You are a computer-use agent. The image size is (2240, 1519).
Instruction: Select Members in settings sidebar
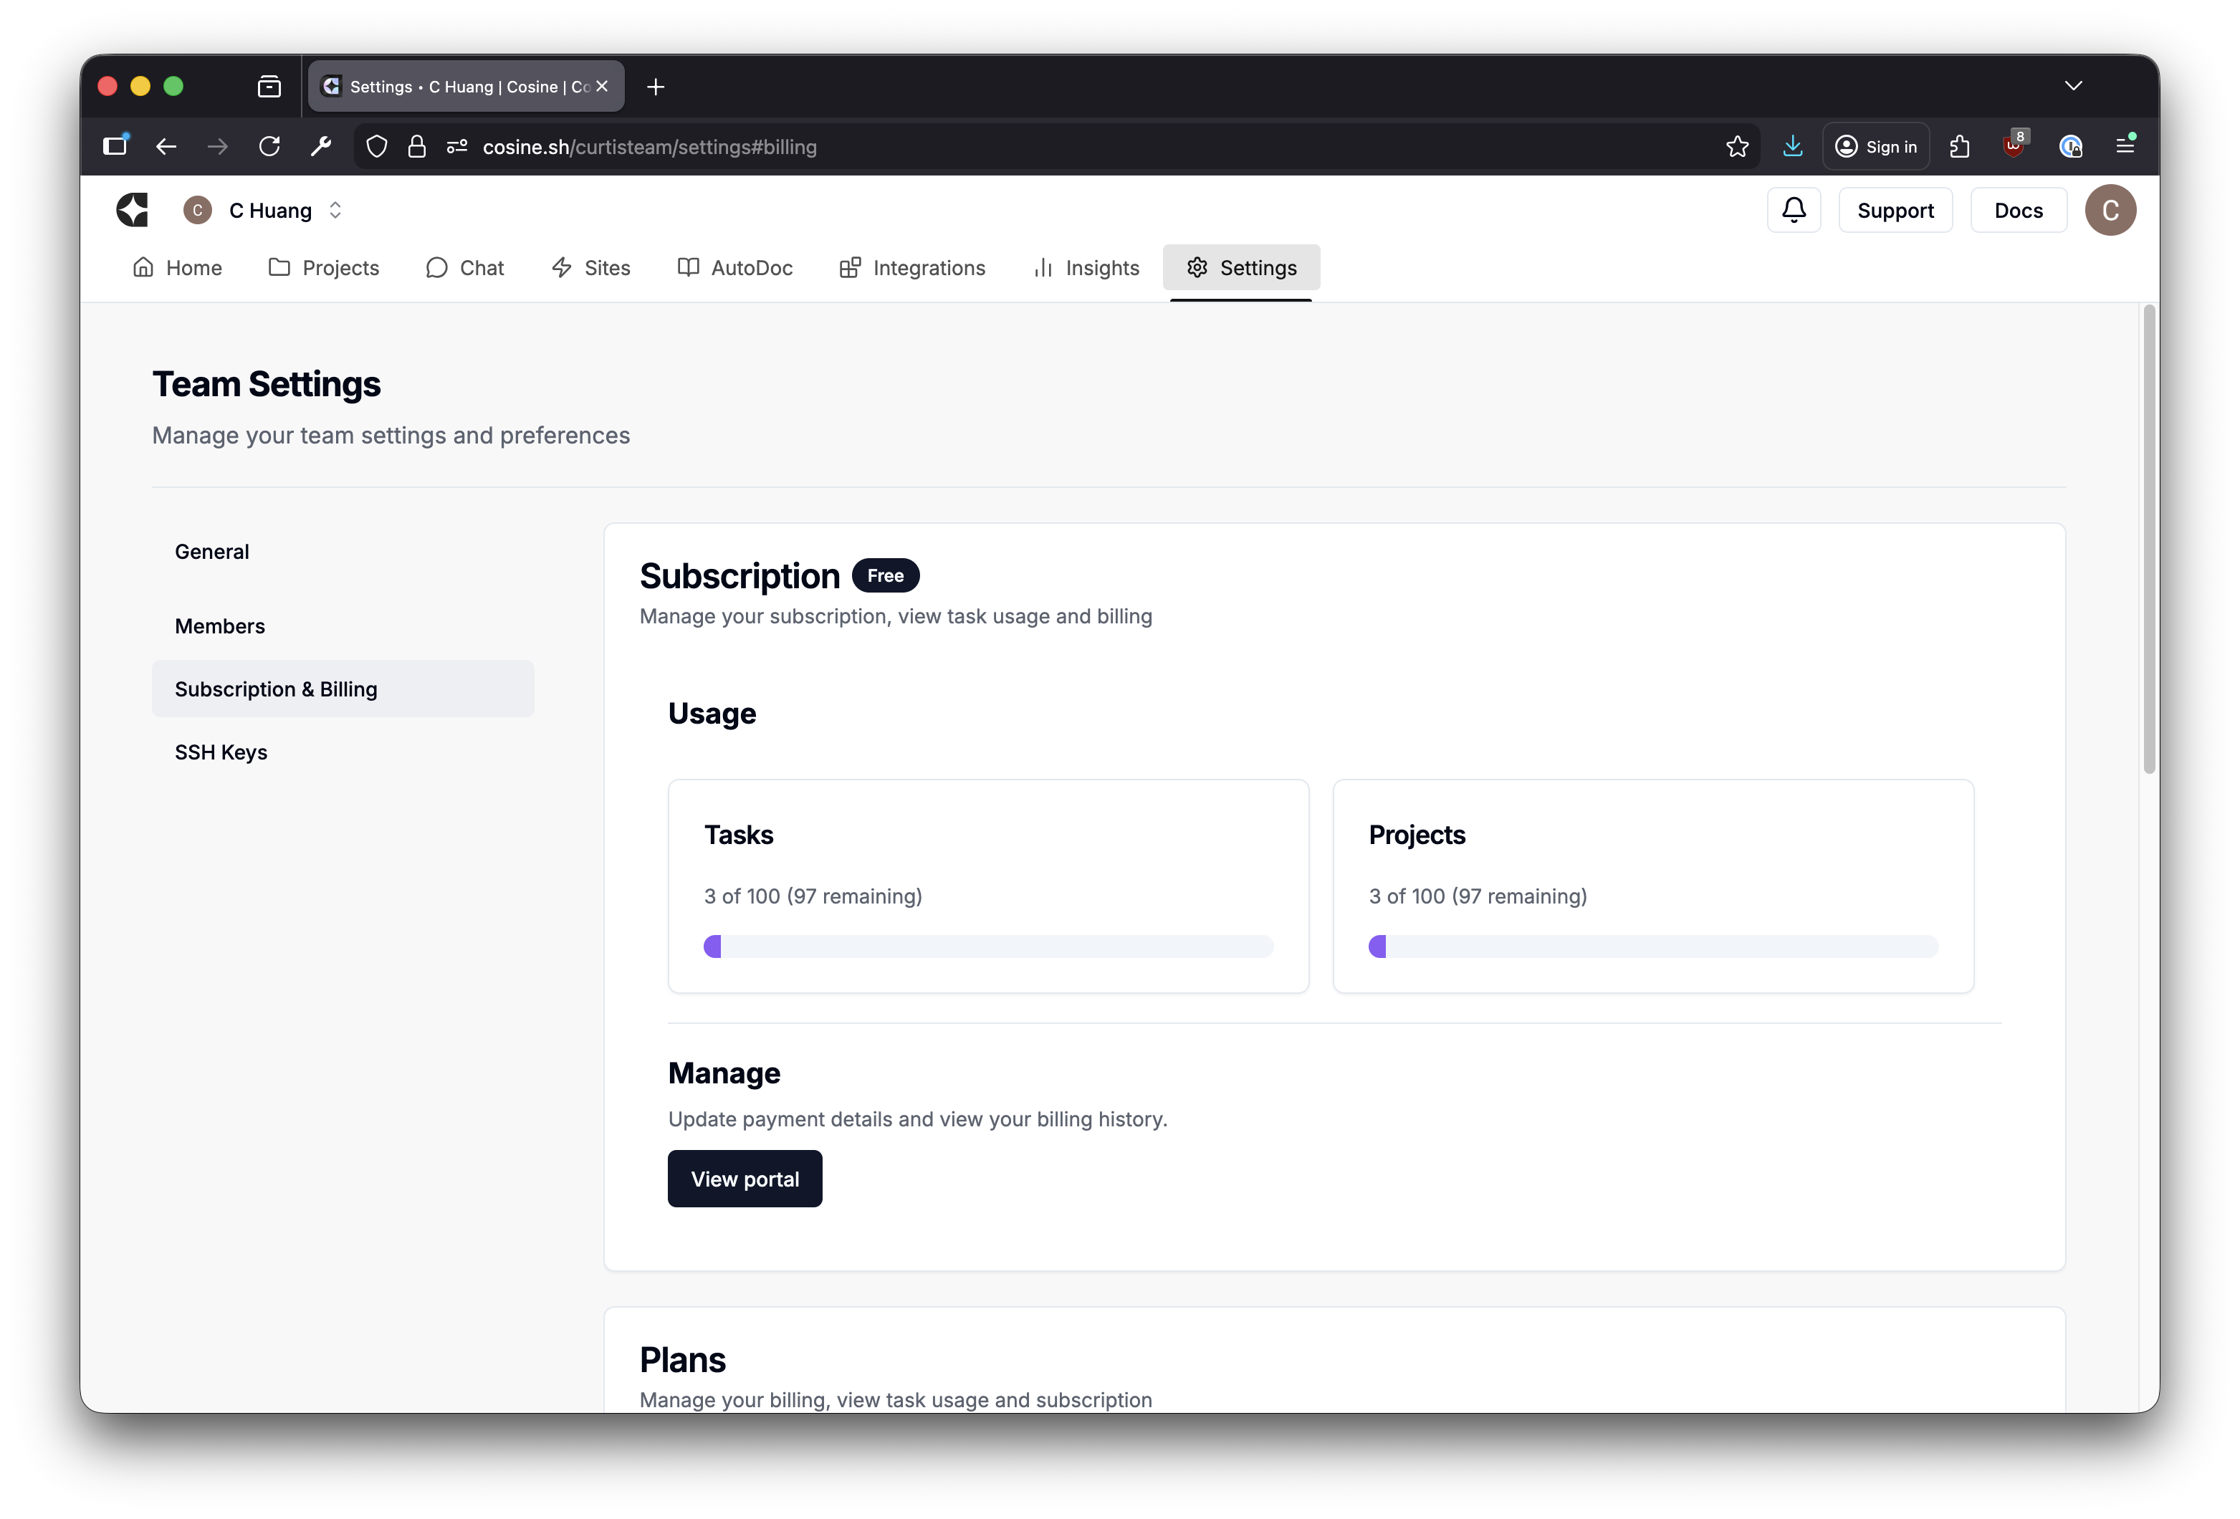(x=220, y=626)
